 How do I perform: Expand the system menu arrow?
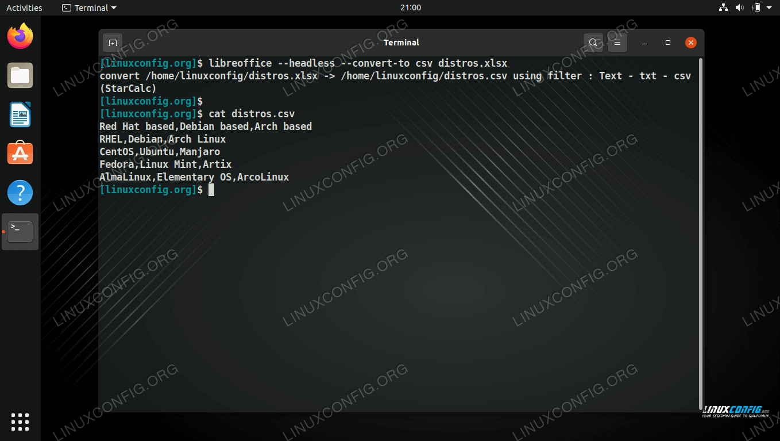coord(769,8)
